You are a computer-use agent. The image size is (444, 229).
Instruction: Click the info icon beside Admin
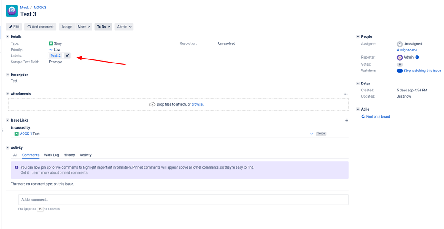pos(417,57)
